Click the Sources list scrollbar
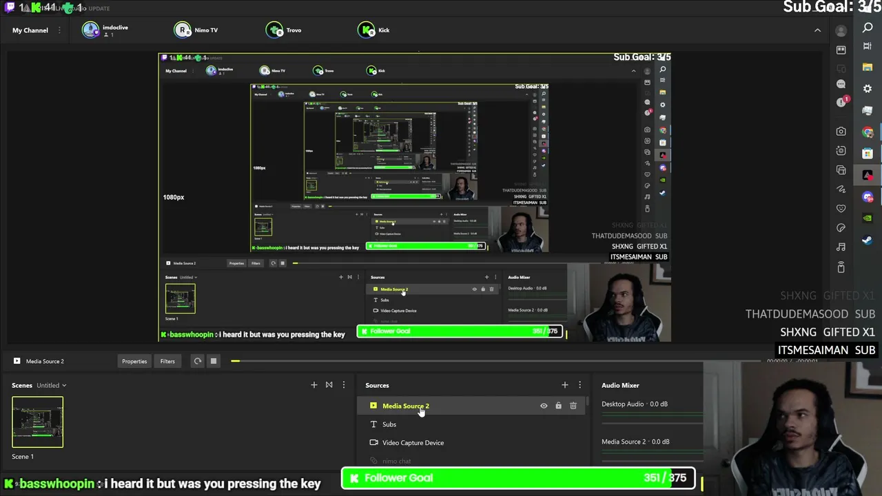Image resolution: width=882 pixels, height=496 pixels. [588, 401]
